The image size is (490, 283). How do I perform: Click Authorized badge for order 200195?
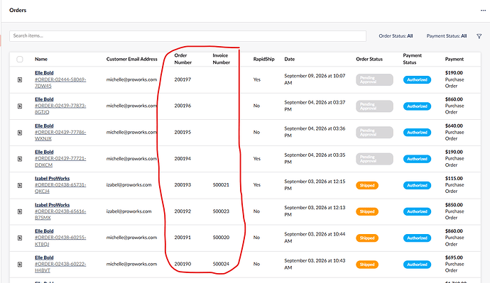point(417,133)
